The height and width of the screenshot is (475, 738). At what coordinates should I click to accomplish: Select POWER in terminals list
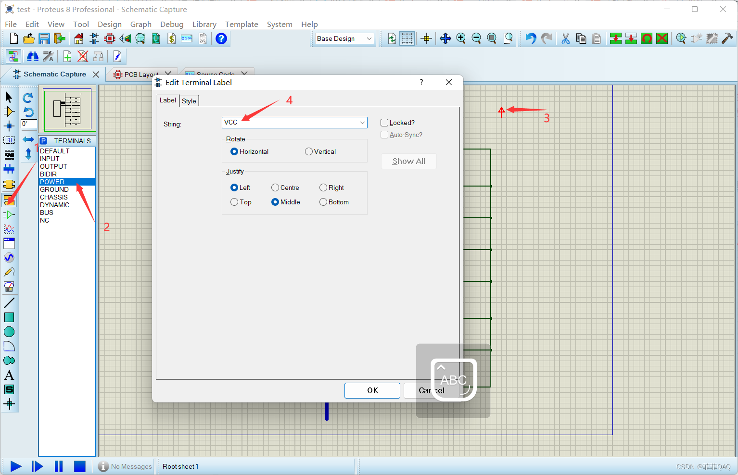[x=67, y=182]
